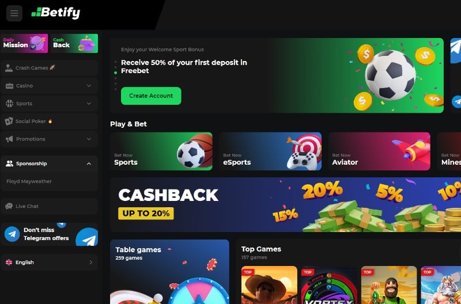Select the active green carousel dot
This screenshot has width=461, height=304.
(x=116, y=73)
